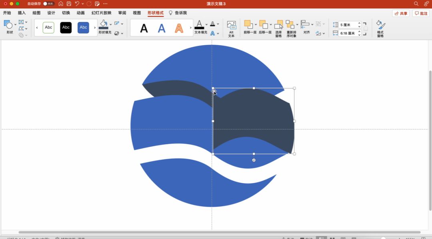Switch to the 绘图 tab

(x=36, y=13)
